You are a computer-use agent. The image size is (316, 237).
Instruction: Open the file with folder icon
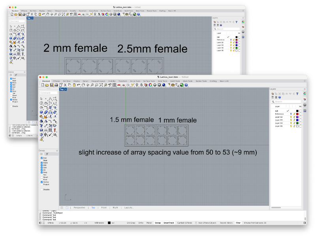(47, 85)
